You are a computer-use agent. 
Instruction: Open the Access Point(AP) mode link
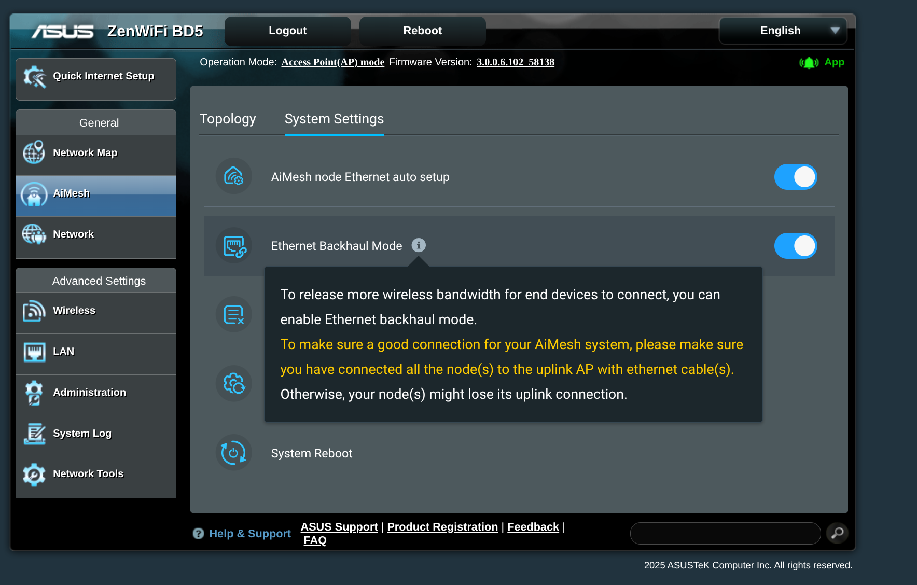(x=332, y=62)
